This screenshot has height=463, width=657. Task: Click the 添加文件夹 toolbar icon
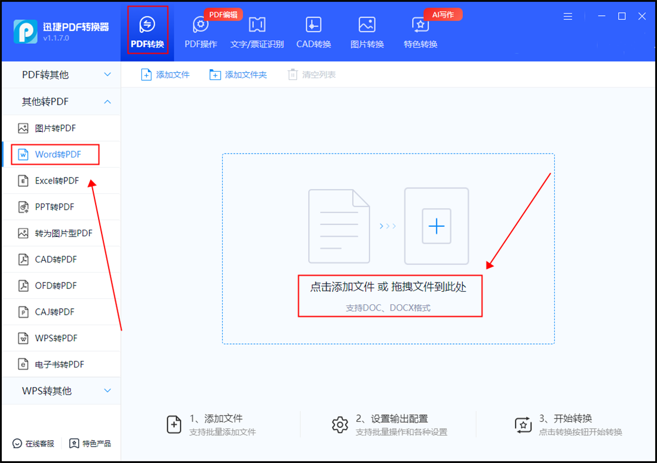click(238, 74)
